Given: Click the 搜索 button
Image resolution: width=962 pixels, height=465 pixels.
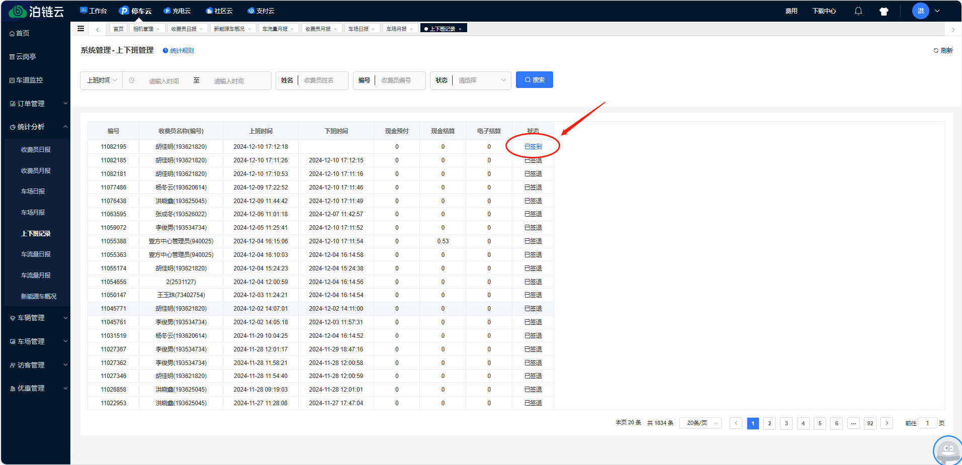Looking at the screenshot, I should click(x=534, y=80).
